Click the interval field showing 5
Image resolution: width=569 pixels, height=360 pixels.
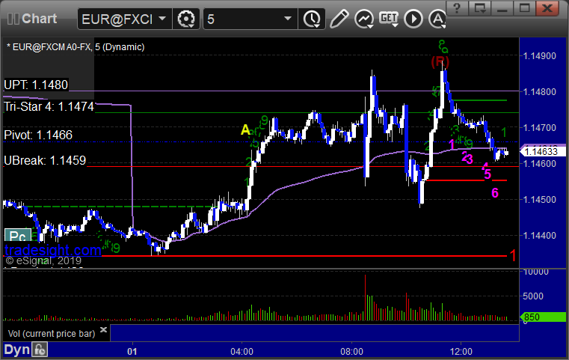(243, 19)
